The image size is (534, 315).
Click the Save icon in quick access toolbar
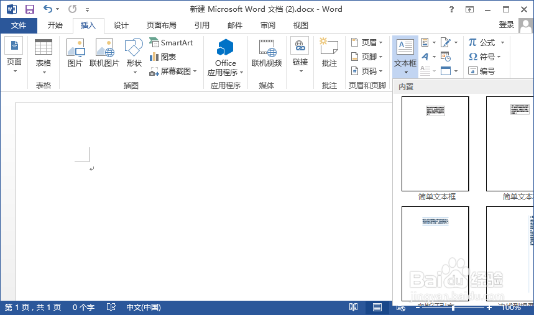pos(30,9)
